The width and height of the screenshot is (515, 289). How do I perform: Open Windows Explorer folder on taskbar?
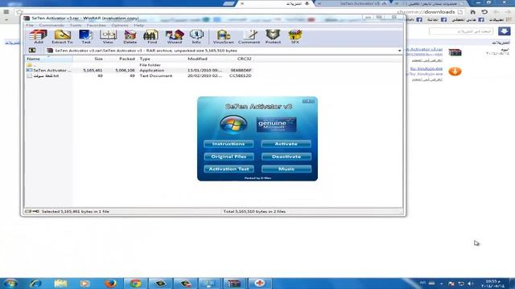click(60, 283)
